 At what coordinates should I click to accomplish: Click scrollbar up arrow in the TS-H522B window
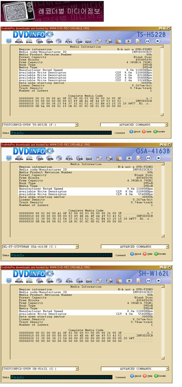[162, 46]
